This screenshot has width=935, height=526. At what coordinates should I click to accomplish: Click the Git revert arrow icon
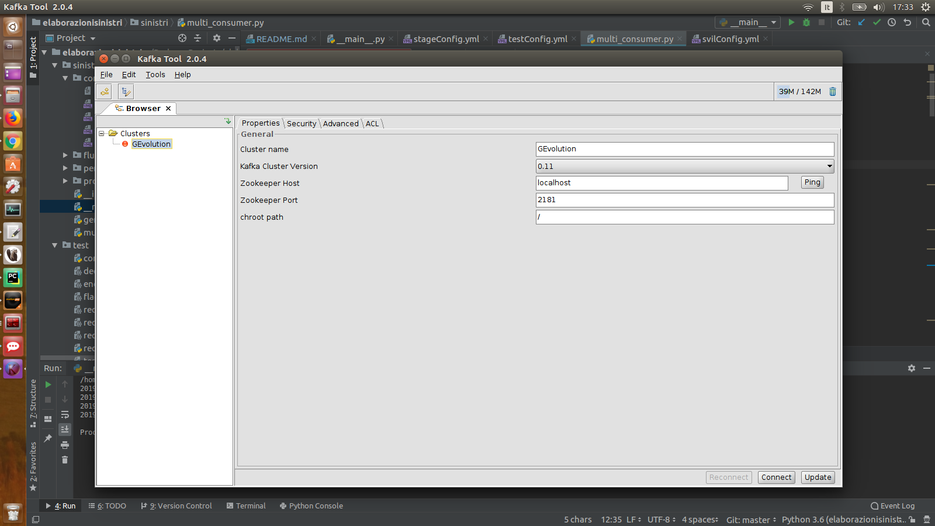(x=907, y=23)
